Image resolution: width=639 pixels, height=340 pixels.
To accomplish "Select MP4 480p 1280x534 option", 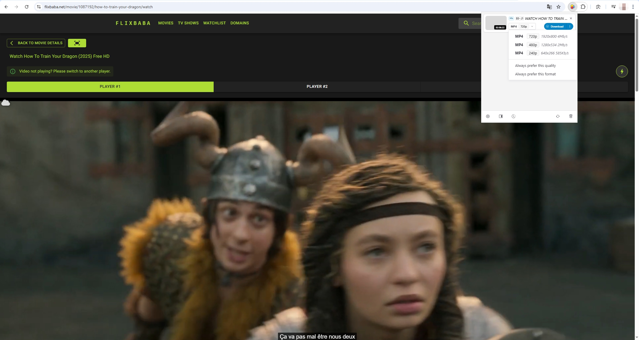I will tap(542, 45).
